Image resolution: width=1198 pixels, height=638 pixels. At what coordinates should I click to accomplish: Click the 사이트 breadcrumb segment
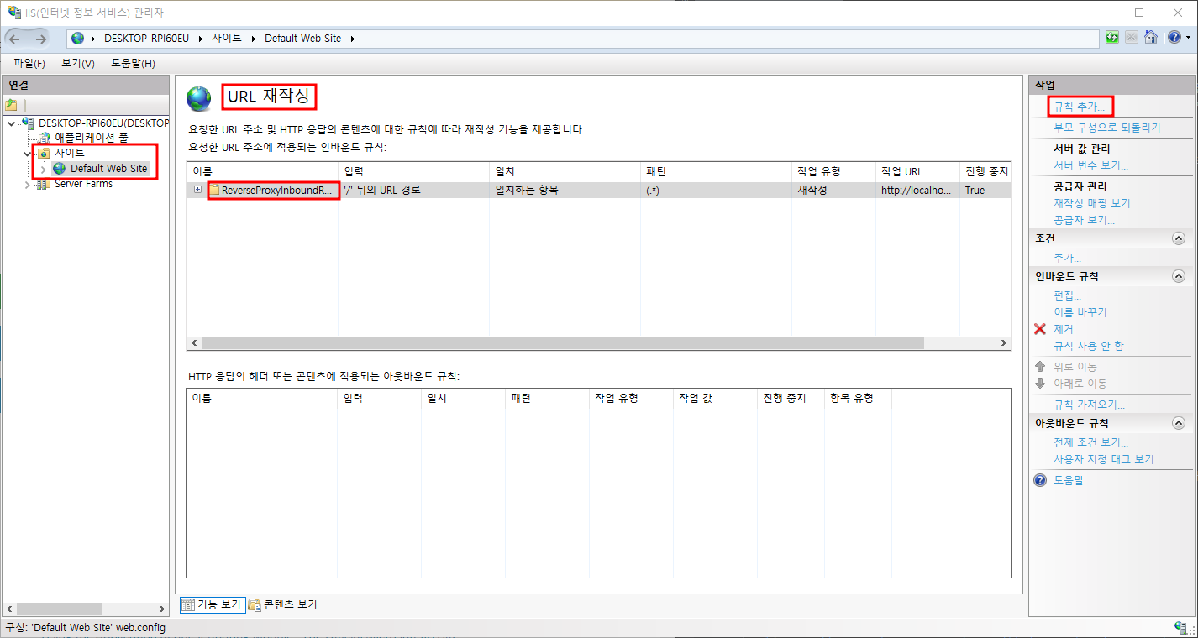click(227, 39)
